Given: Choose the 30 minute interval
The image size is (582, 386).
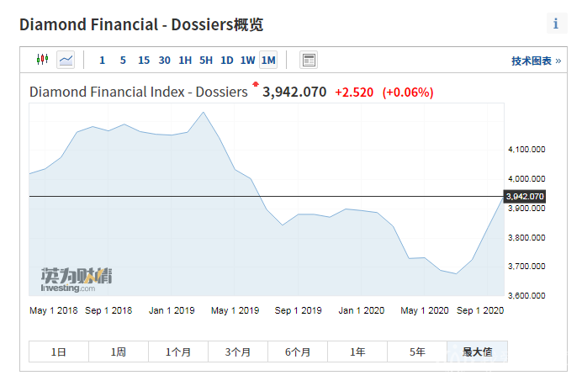Looking at the screenshot, I should tap(164, 60).
